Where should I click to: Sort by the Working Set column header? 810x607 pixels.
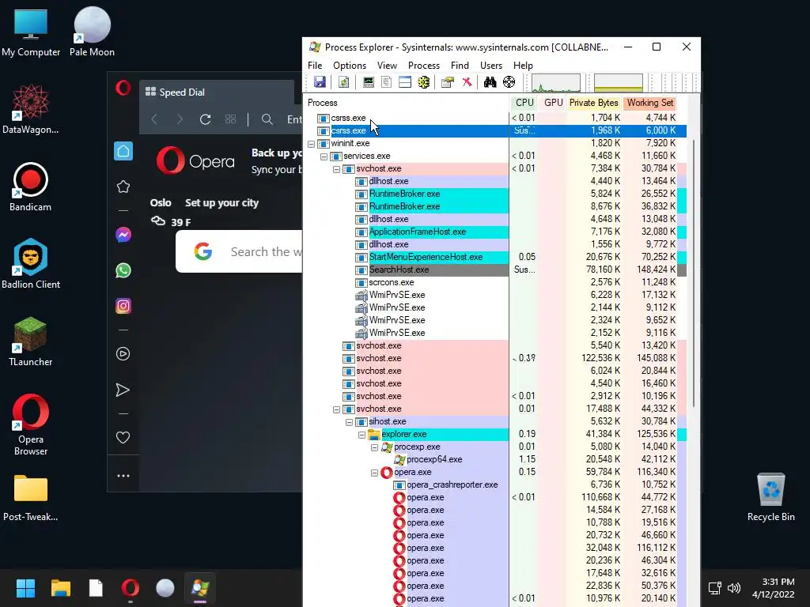(x=650, y=103)
